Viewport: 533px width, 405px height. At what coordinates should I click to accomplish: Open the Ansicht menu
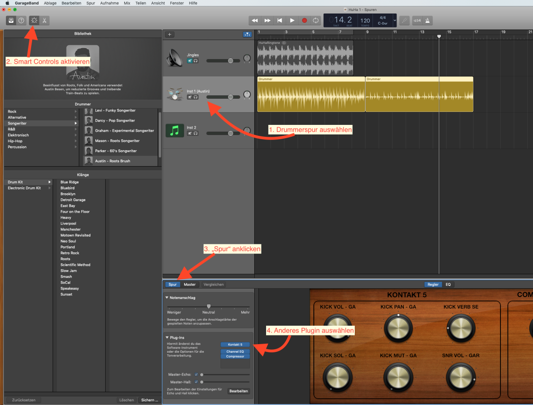[158, 3]
